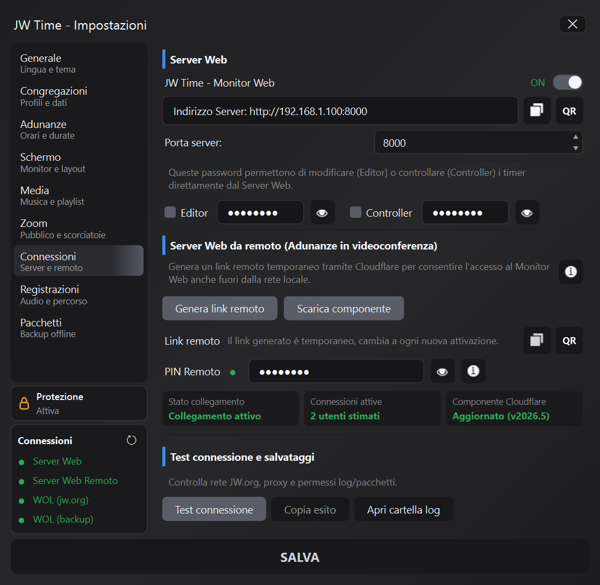Click Server Web Remoto status entry
The image size is (600, 585).
point(75,481)
